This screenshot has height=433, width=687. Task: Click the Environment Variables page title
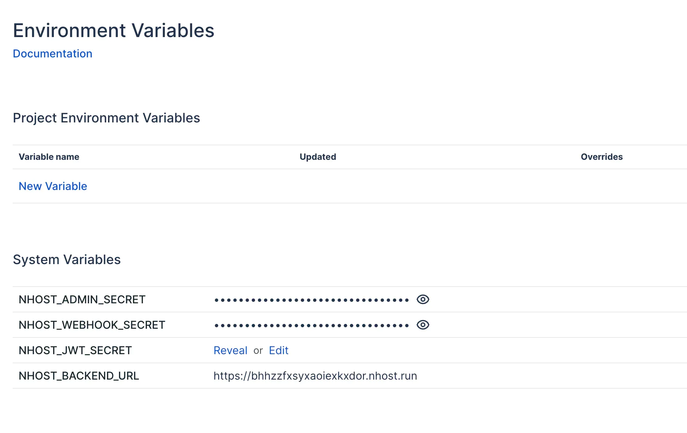[113, 31]
